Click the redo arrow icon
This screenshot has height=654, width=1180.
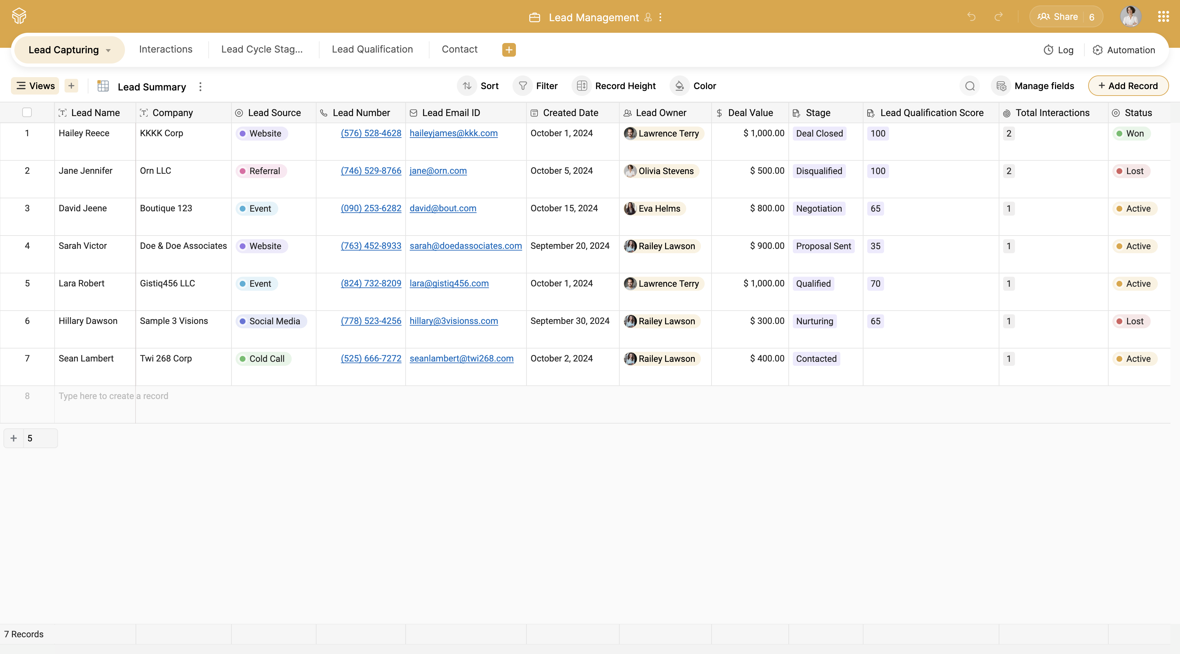(999, 17)
